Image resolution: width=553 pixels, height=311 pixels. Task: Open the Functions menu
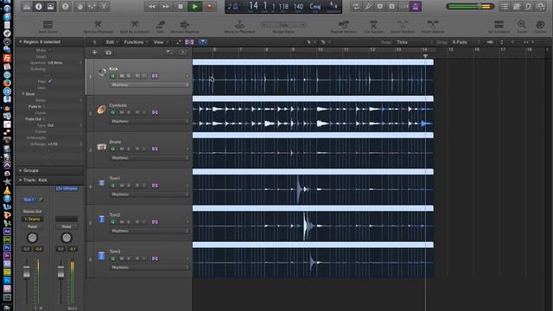[136, 42]
